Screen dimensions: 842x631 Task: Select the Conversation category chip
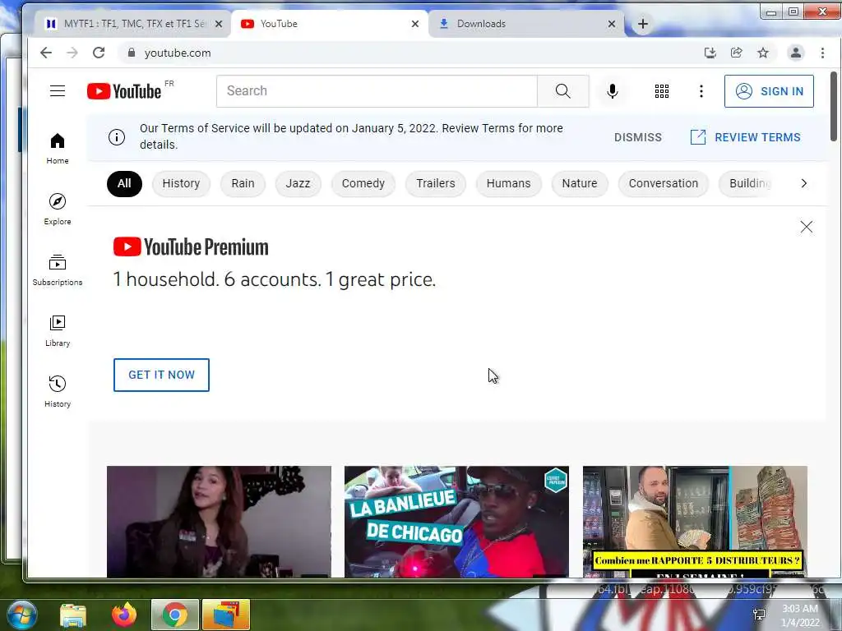tap(664, 183)
